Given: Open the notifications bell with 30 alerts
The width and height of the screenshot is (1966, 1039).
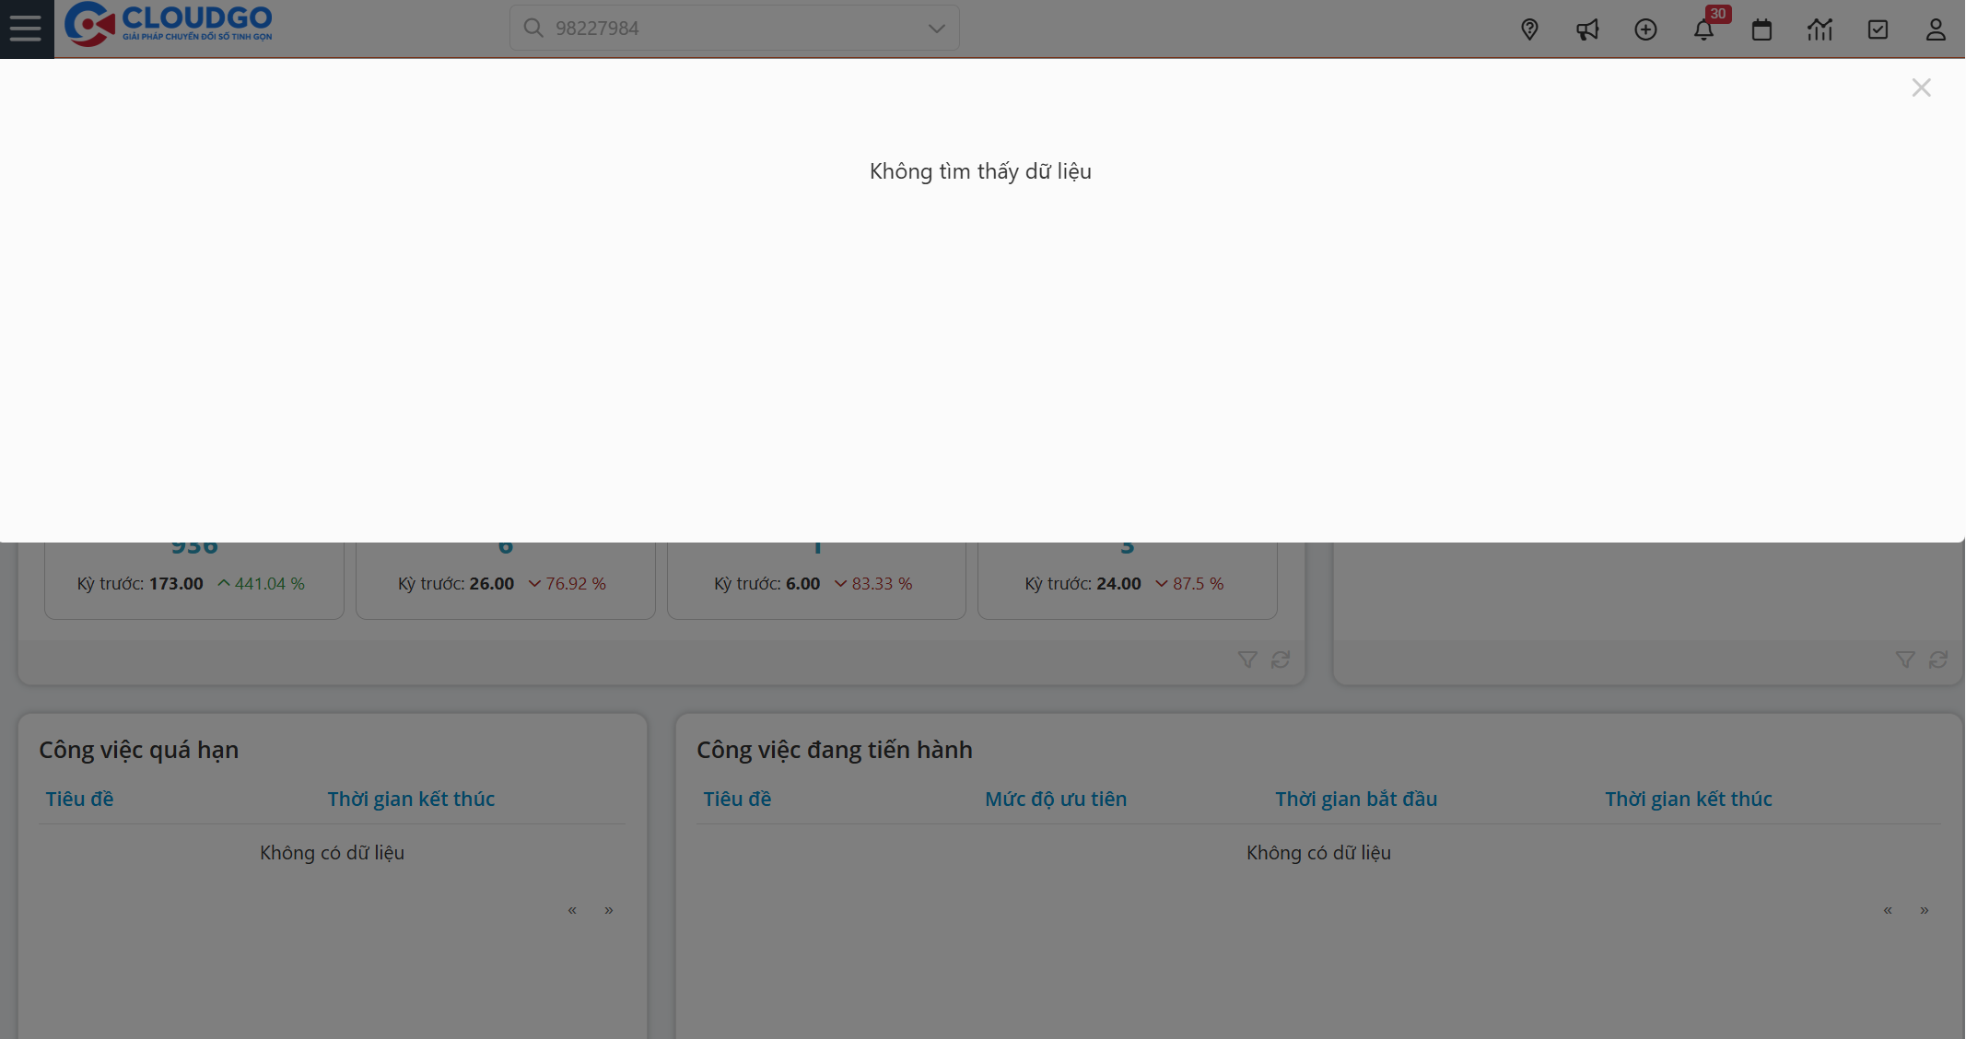Looking at the screenshot, I should coord(1704,29).
